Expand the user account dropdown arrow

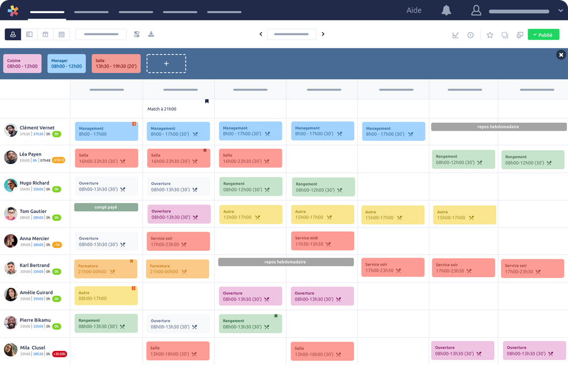(x=560, y=11)
